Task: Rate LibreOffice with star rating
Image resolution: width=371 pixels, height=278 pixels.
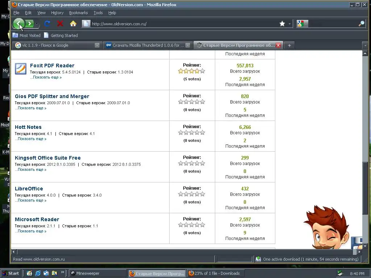Action: 192,194
